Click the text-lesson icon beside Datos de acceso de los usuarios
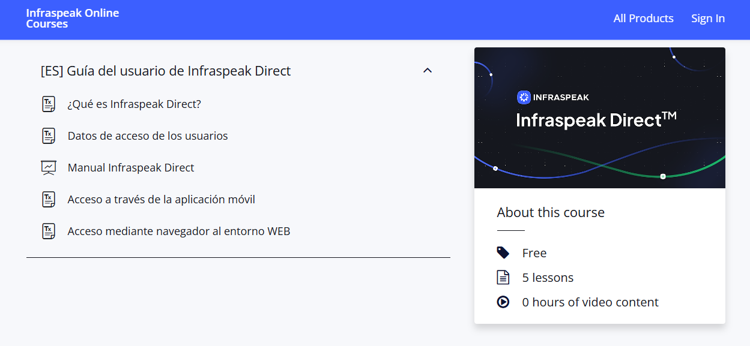This screenshot has height=346, width=750. pos(49,136)
